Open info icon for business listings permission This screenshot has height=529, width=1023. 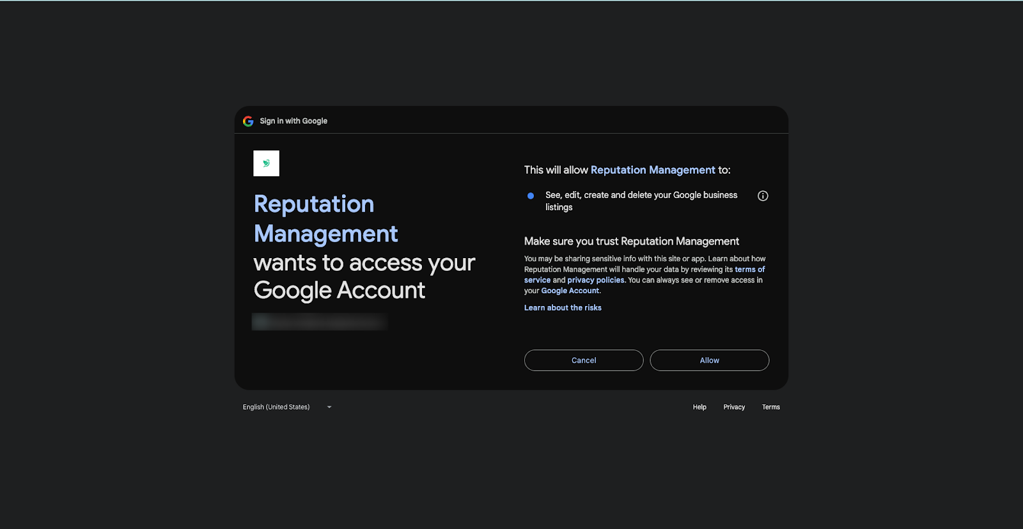click(763, 196)
